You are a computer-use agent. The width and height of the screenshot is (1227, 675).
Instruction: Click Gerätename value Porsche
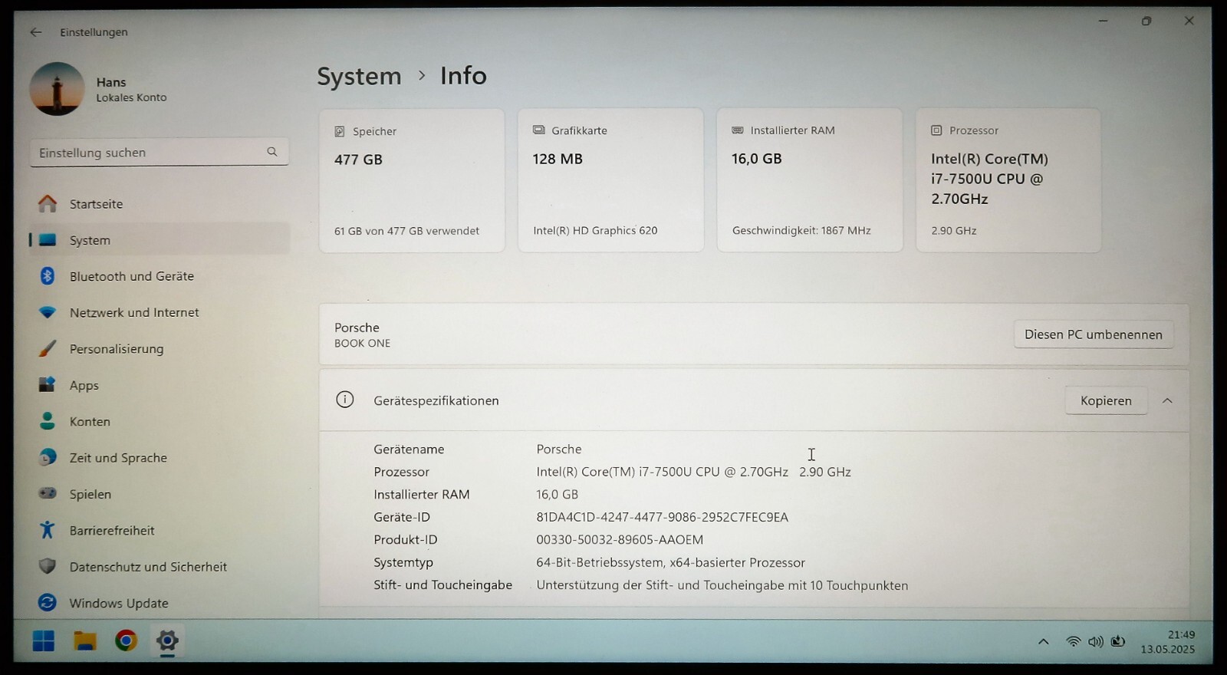tap(558, 449)
